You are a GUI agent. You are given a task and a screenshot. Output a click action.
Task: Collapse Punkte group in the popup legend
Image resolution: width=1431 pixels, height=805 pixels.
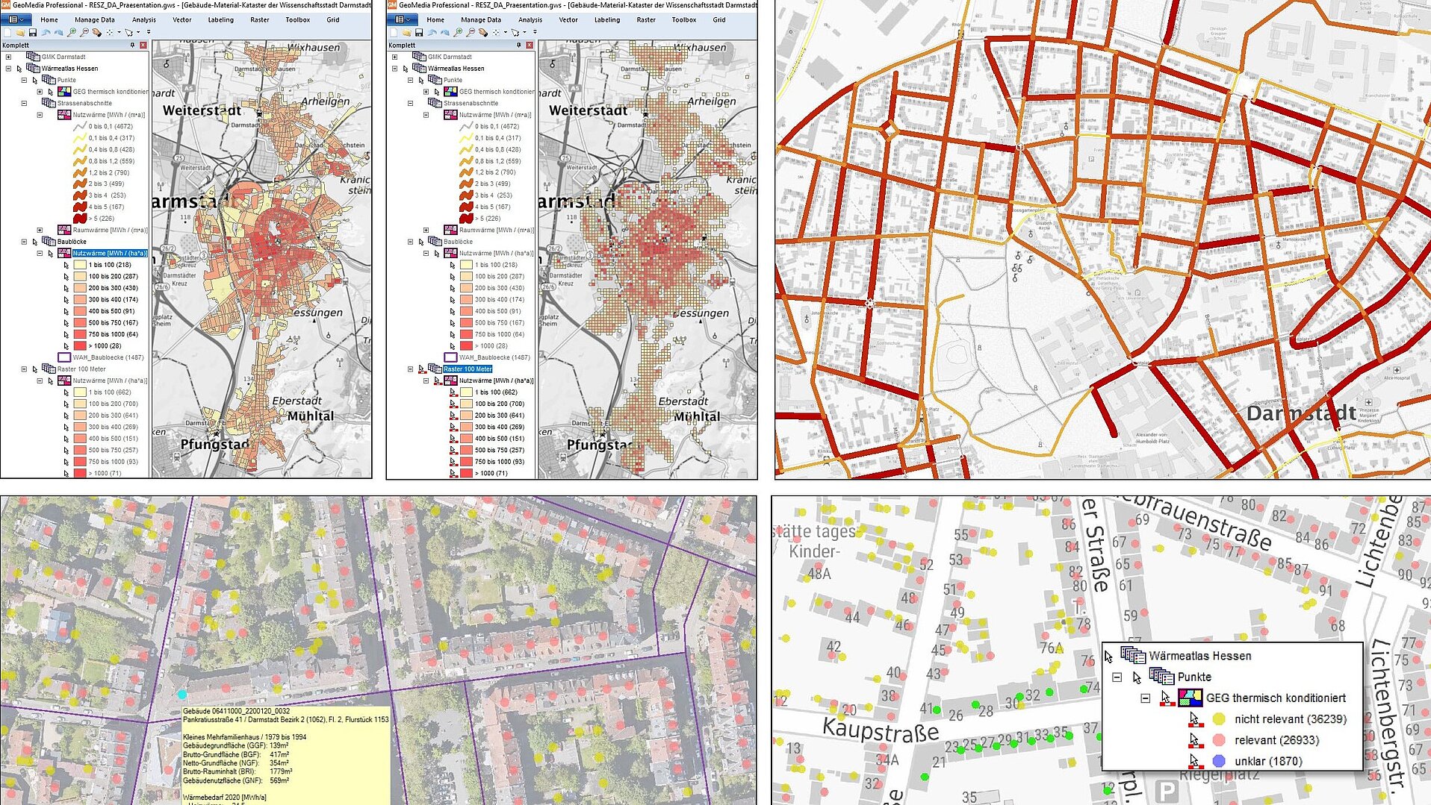click(x=1117, y=677)
